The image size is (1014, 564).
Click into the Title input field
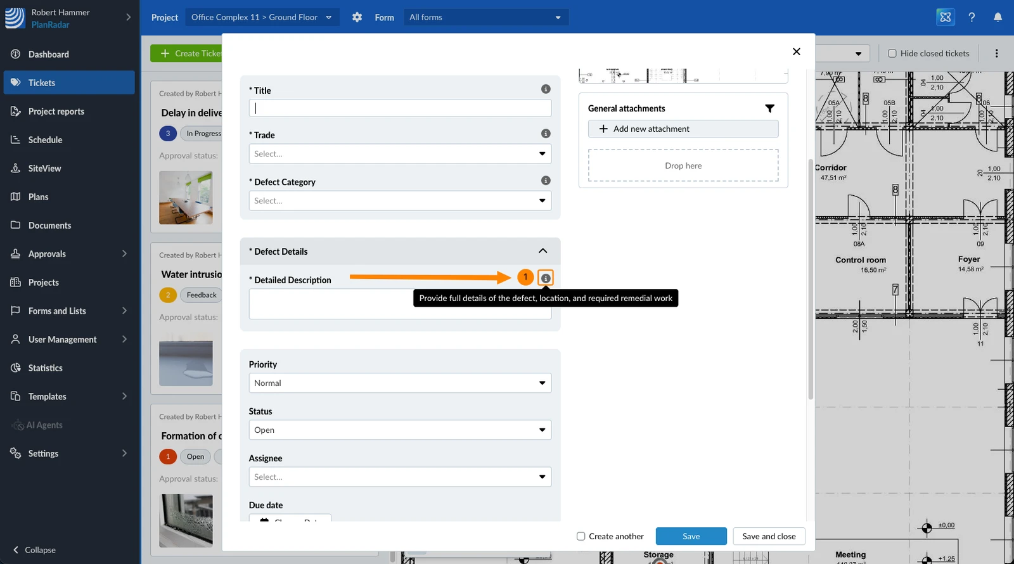400,108
